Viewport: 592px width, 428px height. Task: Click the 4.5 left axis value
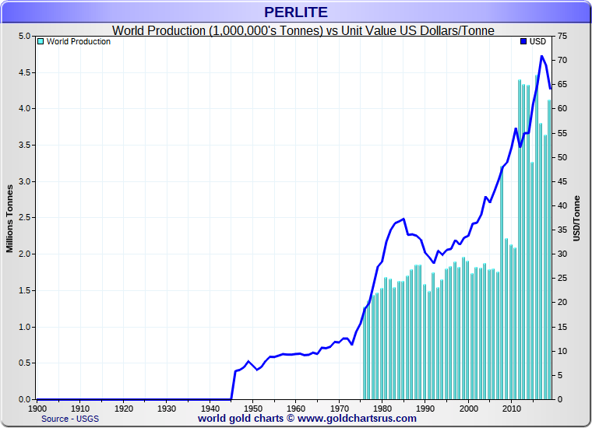24,72
